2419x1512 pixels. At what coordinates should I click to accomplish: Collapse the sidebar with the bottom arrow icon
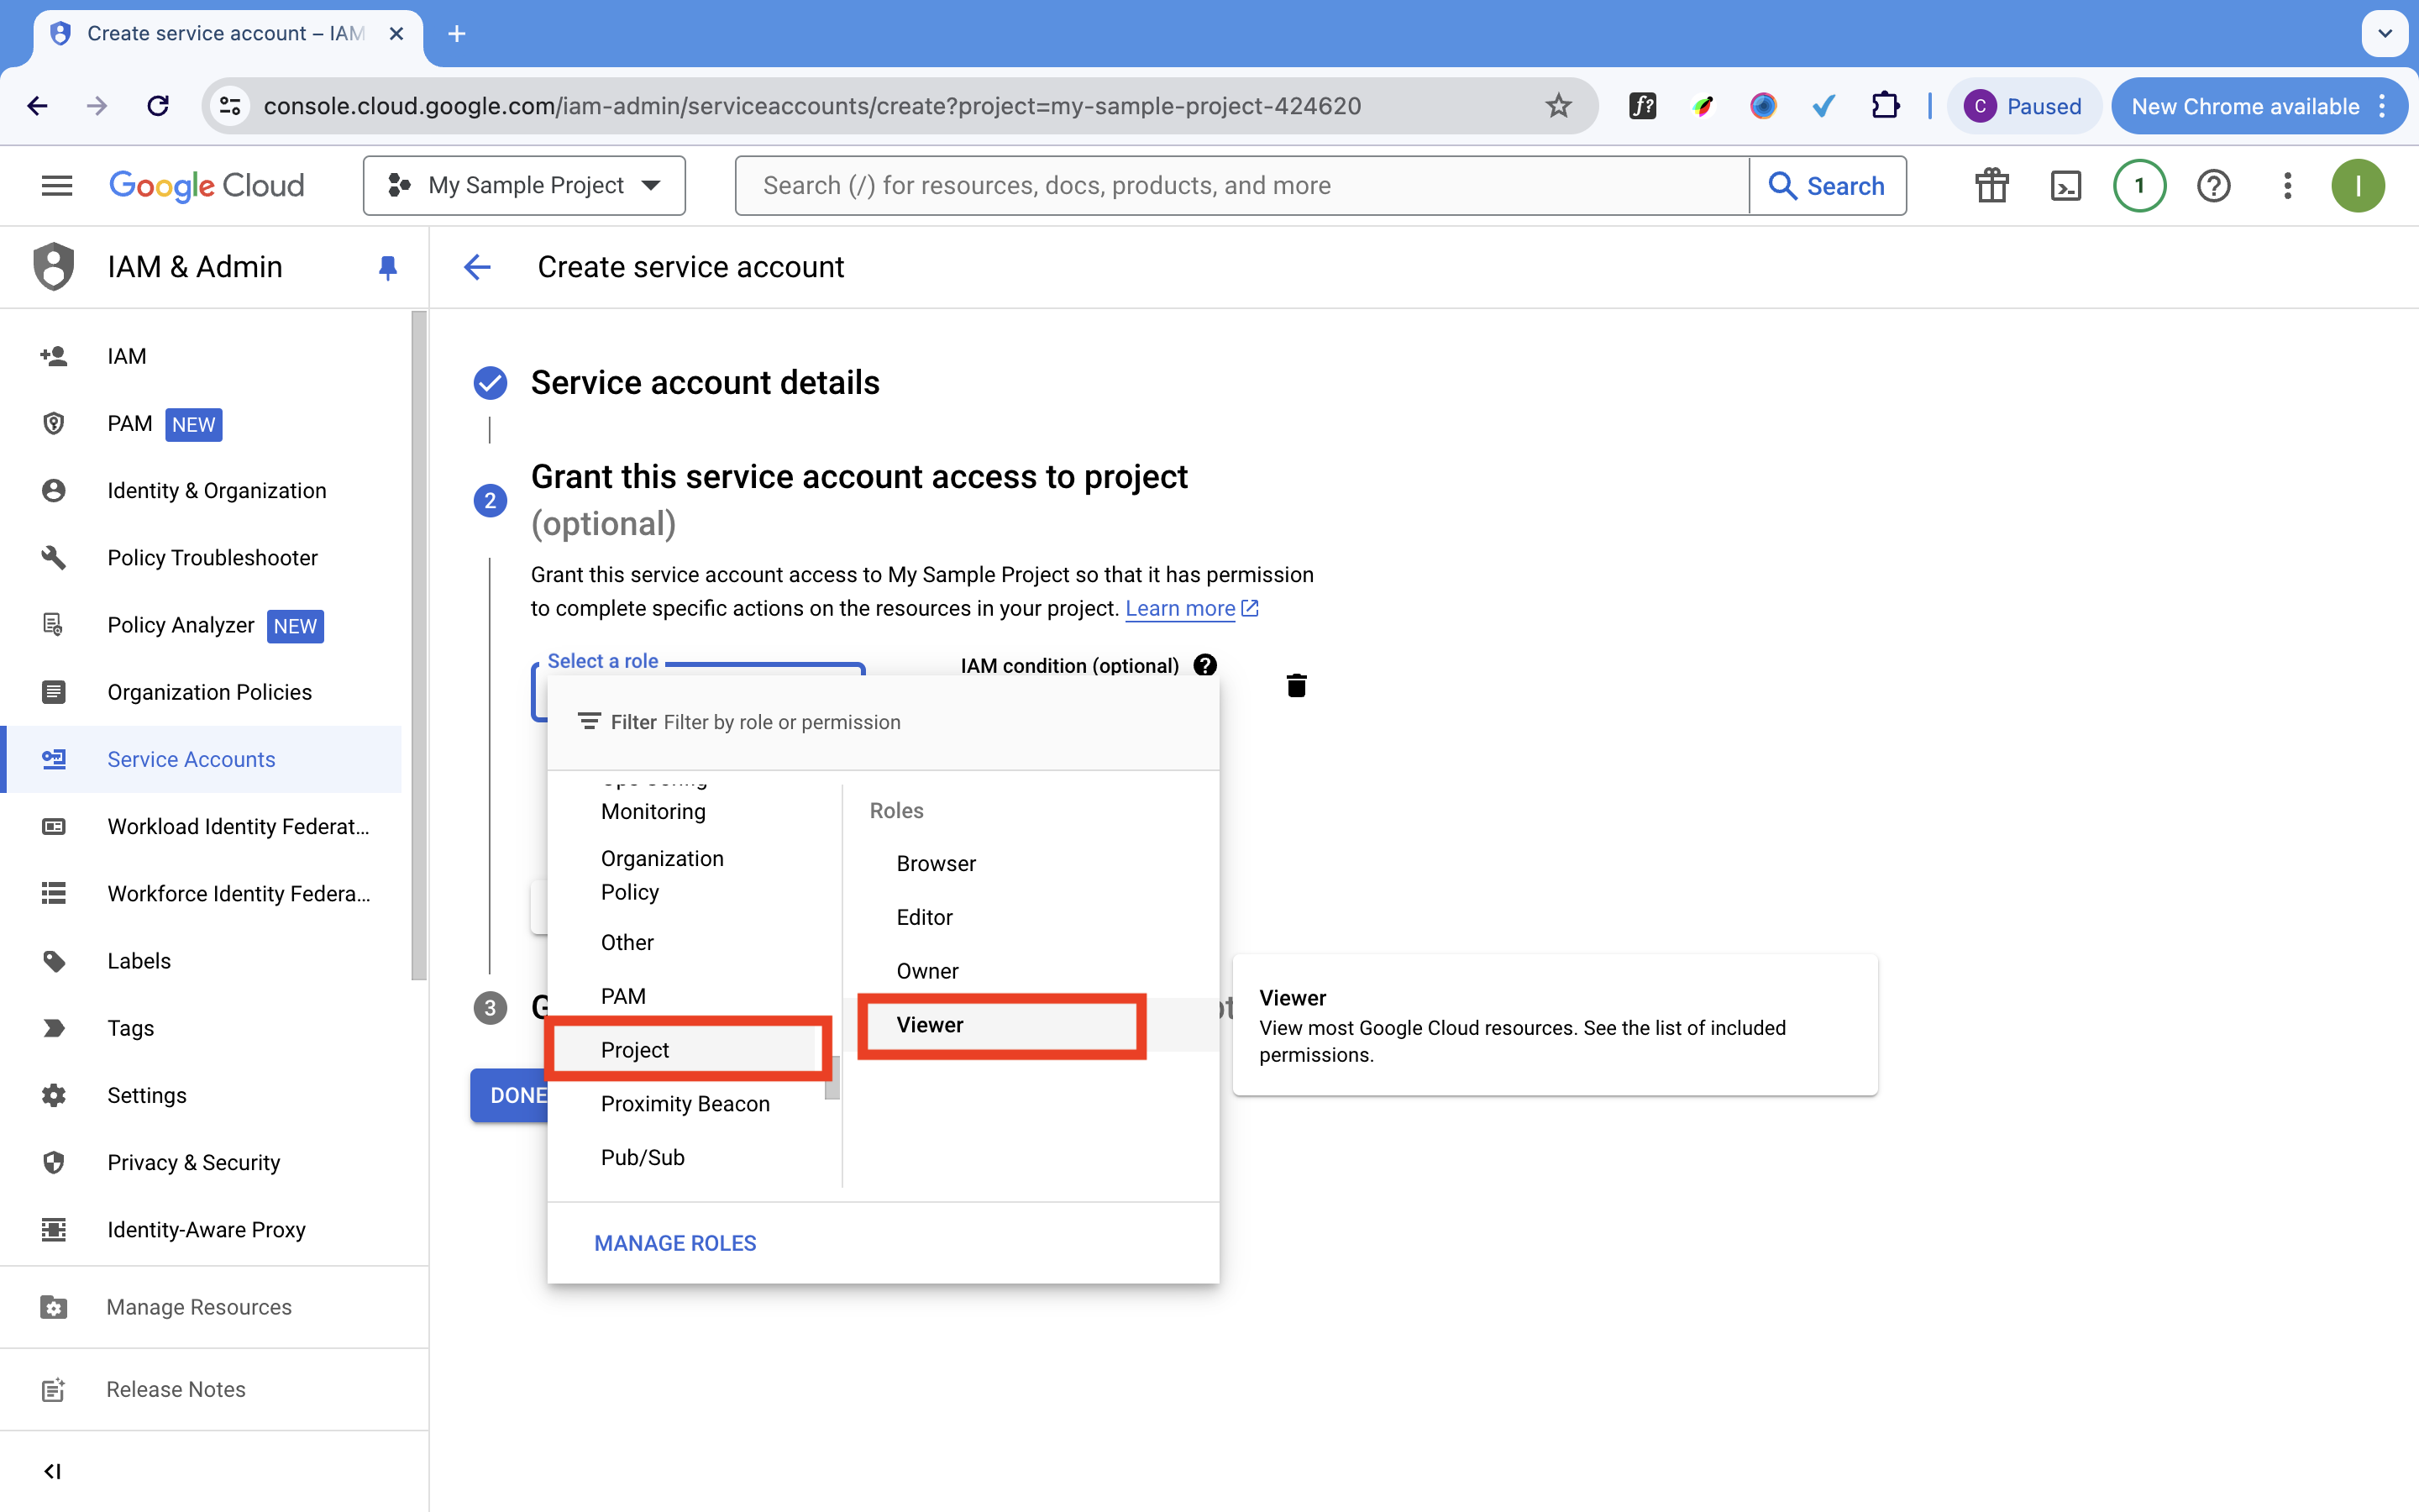tap(53, 1471)
